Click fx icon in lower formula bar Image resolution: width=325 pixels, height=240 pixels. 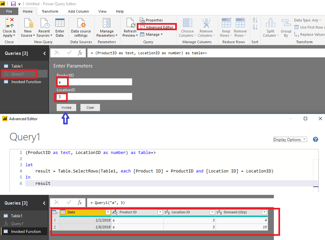pyautogui.click(x=79, y=203)
